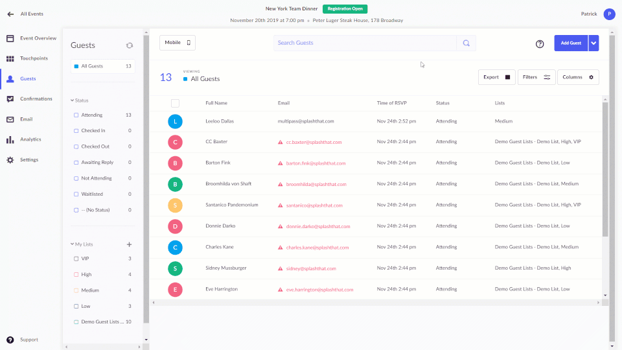Image resolution: width=622 pixels, height=350 pixels.
Task: Click Santanico Pandemonium's avatar circle
Action: (175, 205)
